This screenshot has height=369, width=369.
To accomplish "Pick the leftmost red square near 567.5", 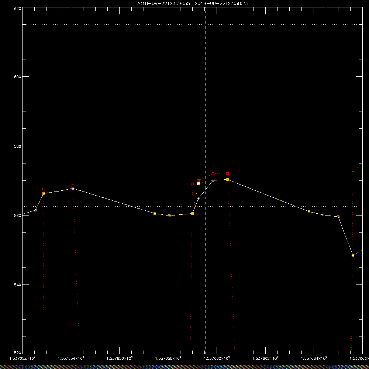I will [44, 189].
